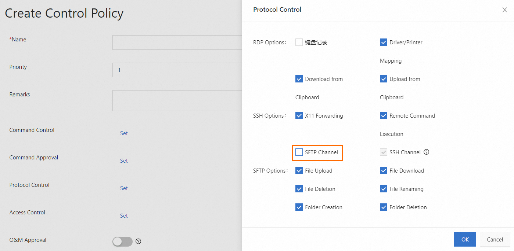
Task: Uncheck Driver/Printer Mapping option
Action: (384, 42)
